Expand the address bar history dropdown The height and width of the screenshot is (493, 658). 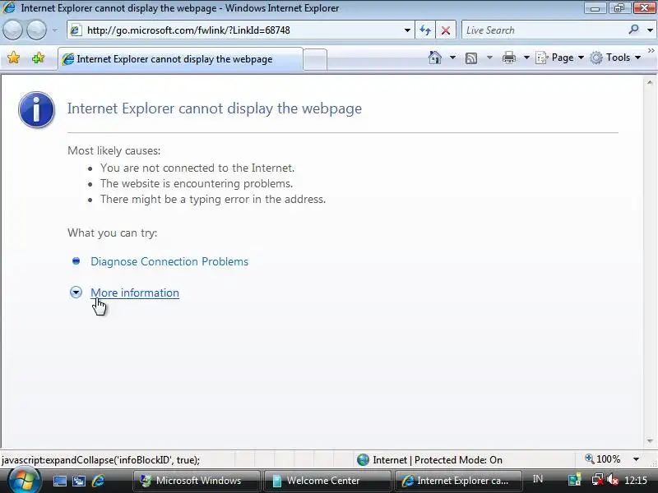407,30
